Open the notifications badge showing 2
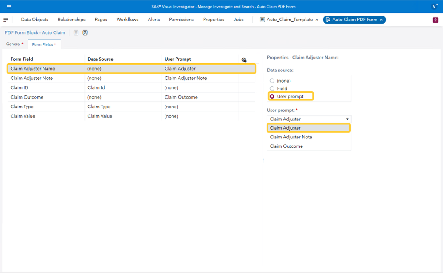Image resolution: width=443 pixels, height=273 pixels. [435, 20]
